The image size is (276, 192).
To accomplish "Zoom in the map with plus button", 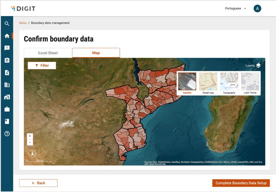I will point(30,136).
